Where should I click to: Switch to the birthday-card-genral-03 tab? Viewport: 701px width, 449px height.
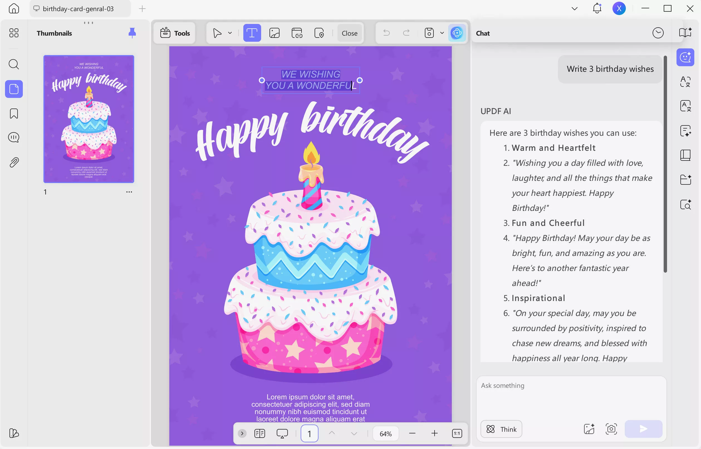[x=78, y=8]
